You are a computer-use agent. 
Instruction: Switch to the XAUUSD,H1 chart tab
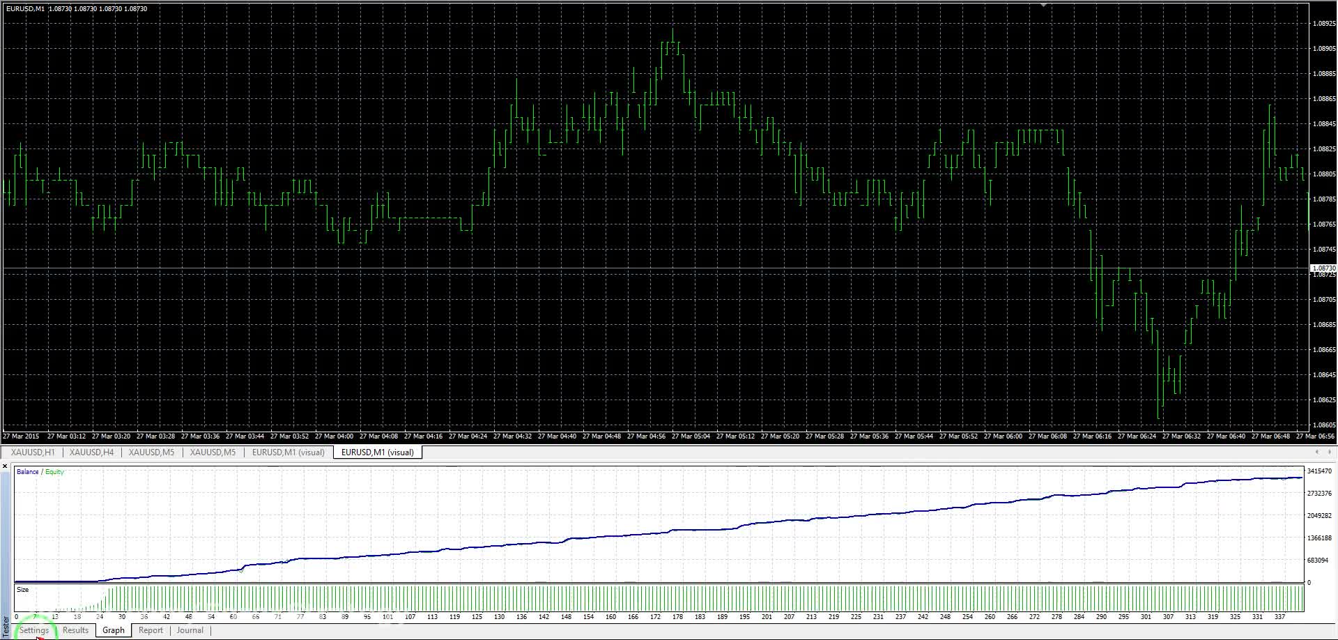[x=33, y=452]
